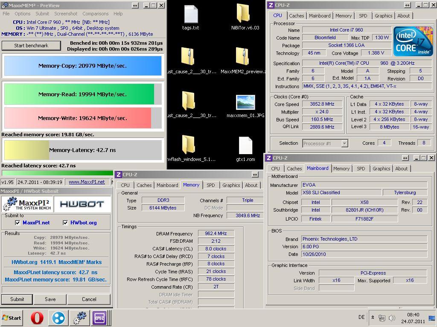The width and height of the screenshot is (437, 327).
Task: Click the 'X58 SLI Classified' model value
Action: (341, 192)
